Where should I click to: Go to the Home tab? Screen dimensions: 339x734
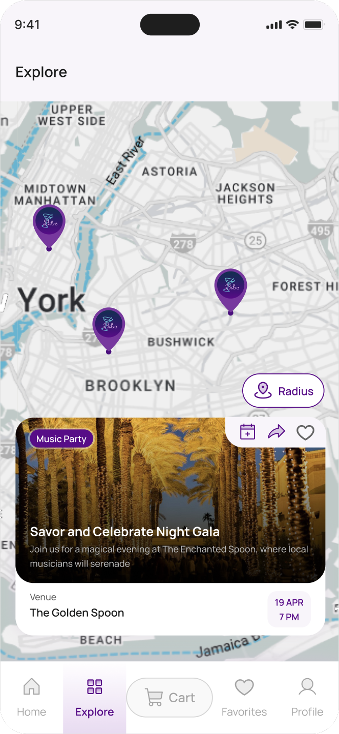(x=32, y=698)
